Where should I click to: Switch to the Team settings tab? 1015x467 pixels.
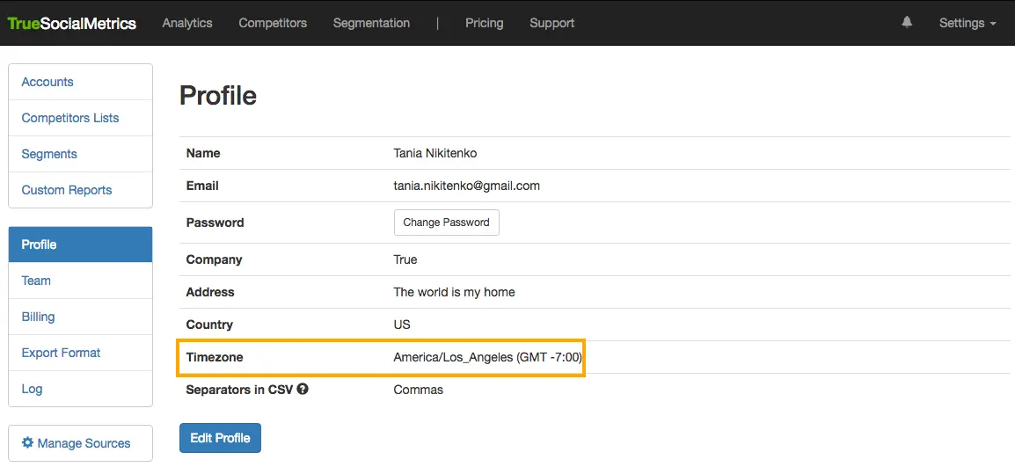pos(36,281)
